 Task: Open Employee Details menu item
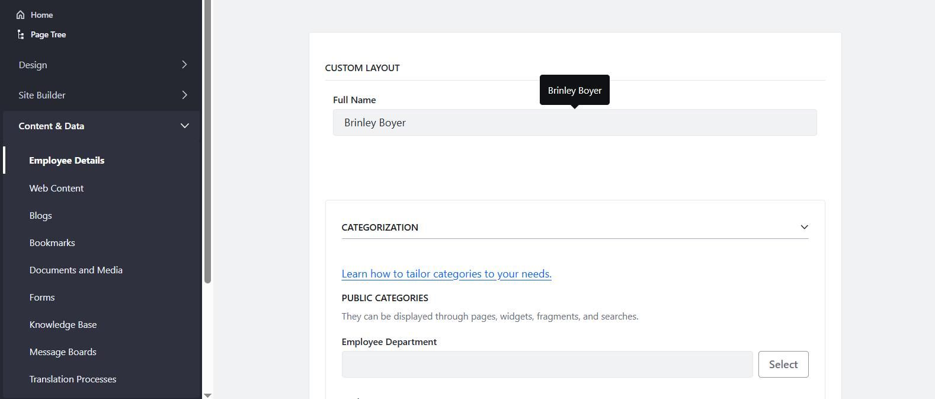tap(67, 161)
